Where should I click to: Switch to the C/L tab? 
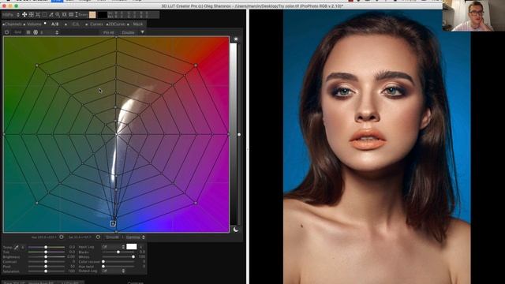coord(76,24)
